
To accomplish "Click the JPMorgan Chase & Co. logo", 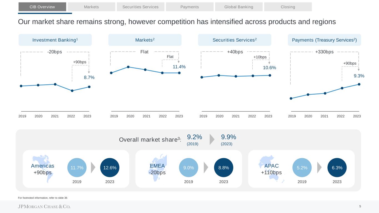I will click(44, 207).
